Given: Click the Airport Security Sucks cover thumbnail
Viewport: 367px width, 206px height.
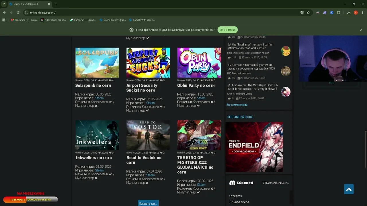Looking at the screenshot, I should pyautogui.click(x=148, y=63).
